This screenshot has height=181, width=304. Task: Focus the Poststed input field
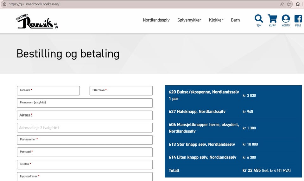click(x=85, y=152)
